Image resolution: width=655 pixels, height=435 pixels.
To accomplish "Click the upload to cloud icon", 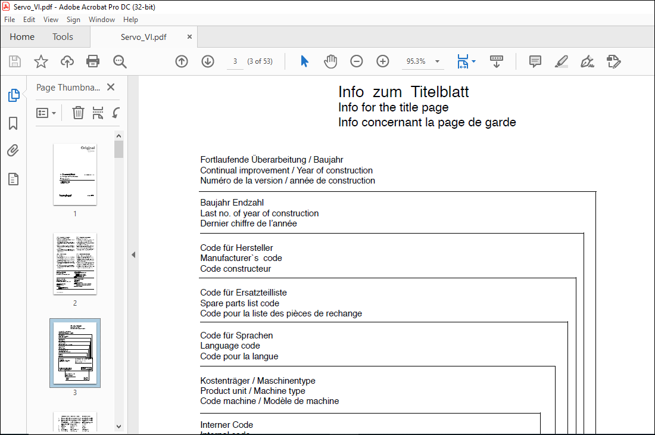I will 67,61.
